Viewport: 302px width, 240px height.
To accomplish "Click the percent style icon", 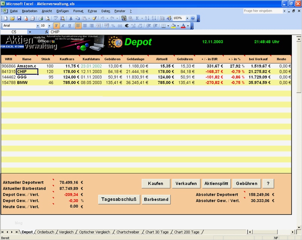I will click(x=113, y=26).
